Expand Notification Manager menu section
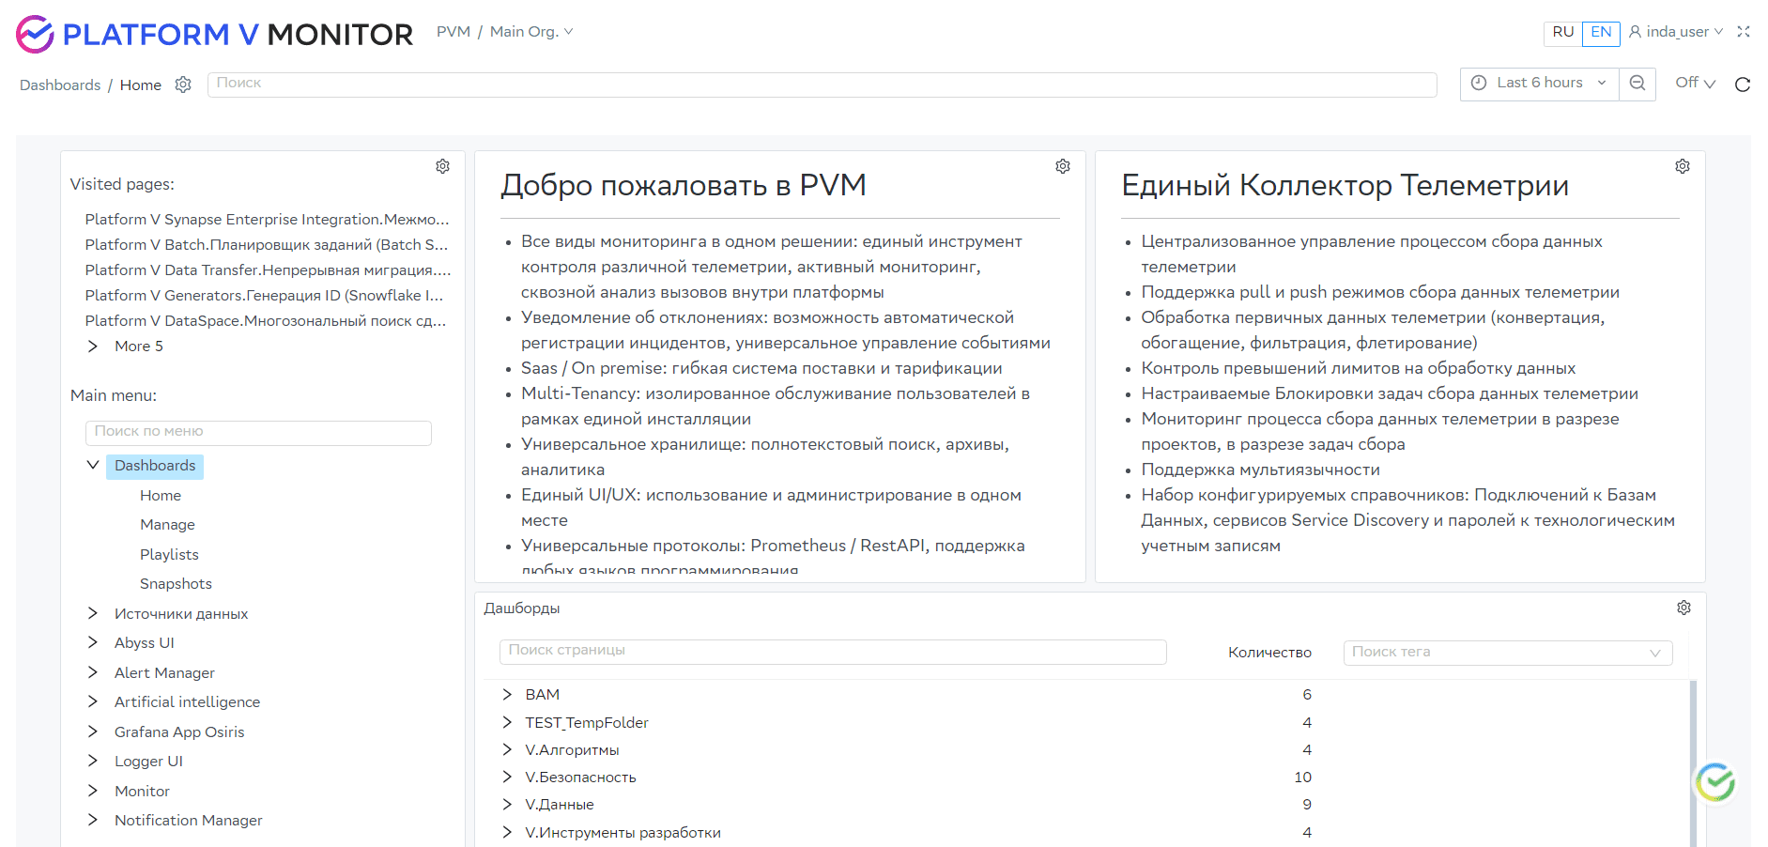 click(x=93, y=820)
